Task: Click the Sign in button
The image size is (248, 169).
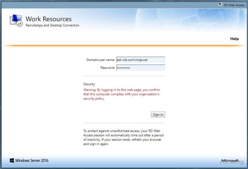Action: pos(158,114)
